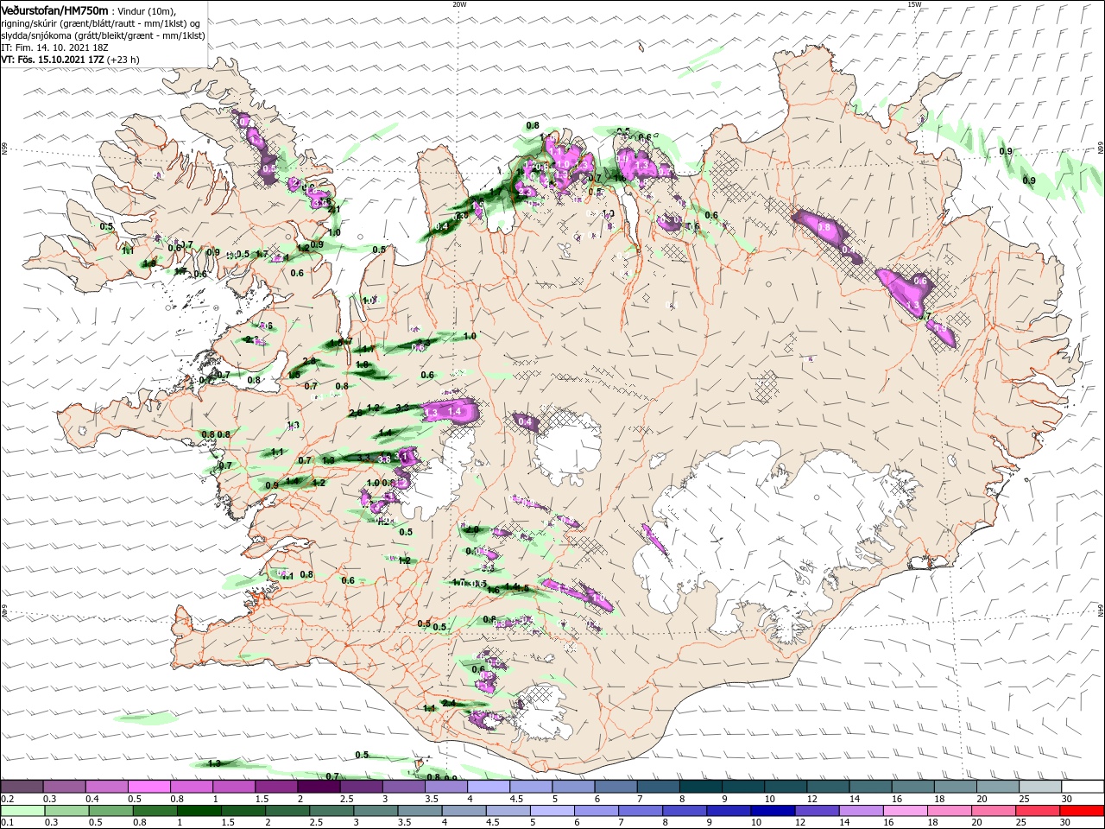Select top-row bright pink swatch between 0.5 and 0.8
Viewport: 1105px width, 829px height.
coord(148,787)
